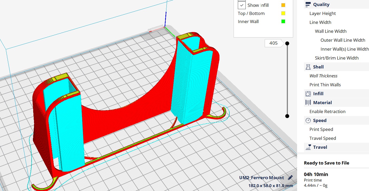369x191 pixels.
Task: Select the Wall Thickness setting
Action: (323, 76)
